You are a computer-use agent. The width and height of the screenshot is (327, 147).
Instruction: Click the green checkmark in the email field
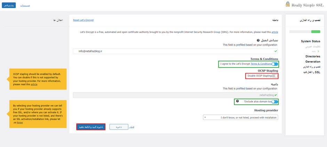(276, 51)
